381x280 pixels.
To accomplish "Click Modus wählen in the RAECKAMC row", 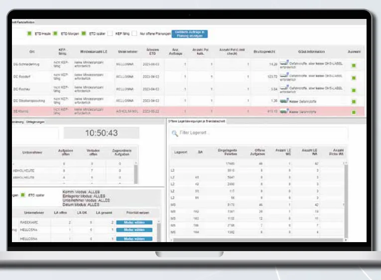I will pos(134,222).
